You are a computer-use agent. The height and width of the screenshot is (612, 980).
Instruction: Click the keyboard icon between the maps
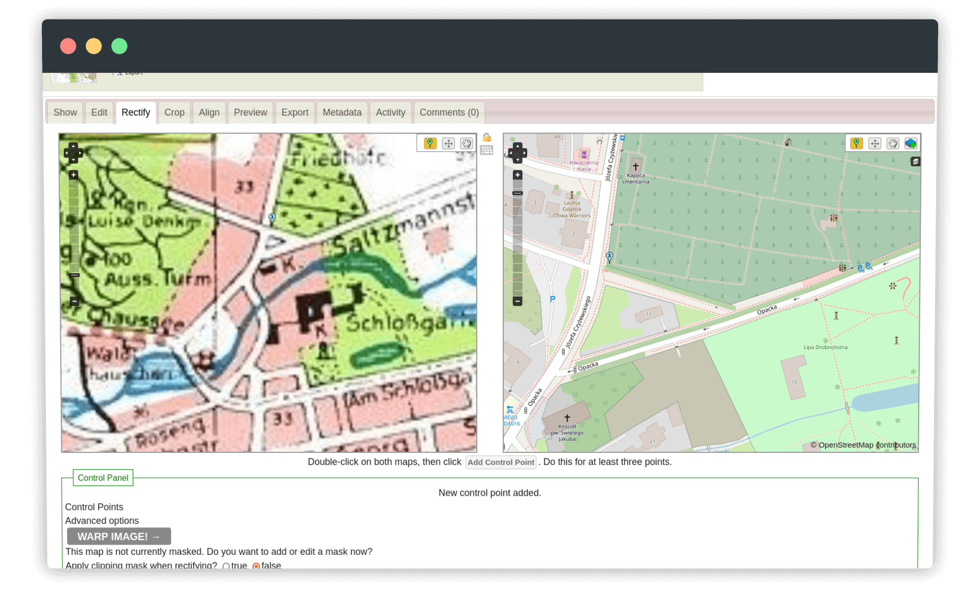pyautogui.click(x=486, y=150)
